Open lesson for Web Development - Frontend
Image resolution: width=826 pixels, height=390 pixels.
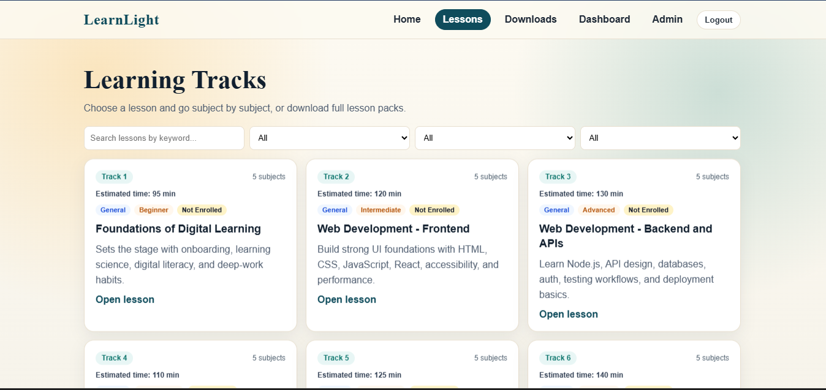347,299
